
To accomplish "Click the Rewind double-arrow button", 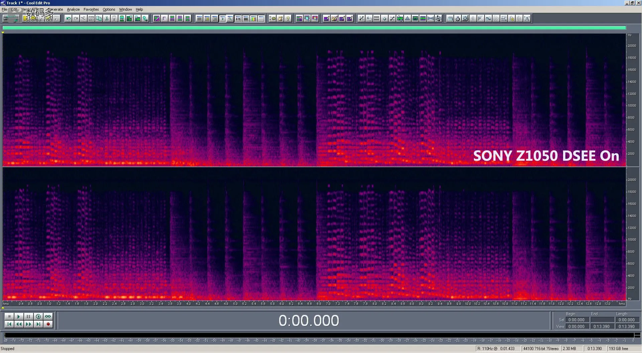I will (19, 324).
